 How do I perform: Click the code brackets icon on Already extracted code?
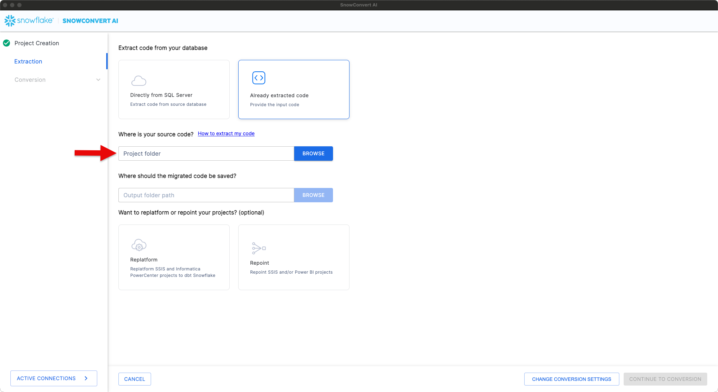[259, 77]
